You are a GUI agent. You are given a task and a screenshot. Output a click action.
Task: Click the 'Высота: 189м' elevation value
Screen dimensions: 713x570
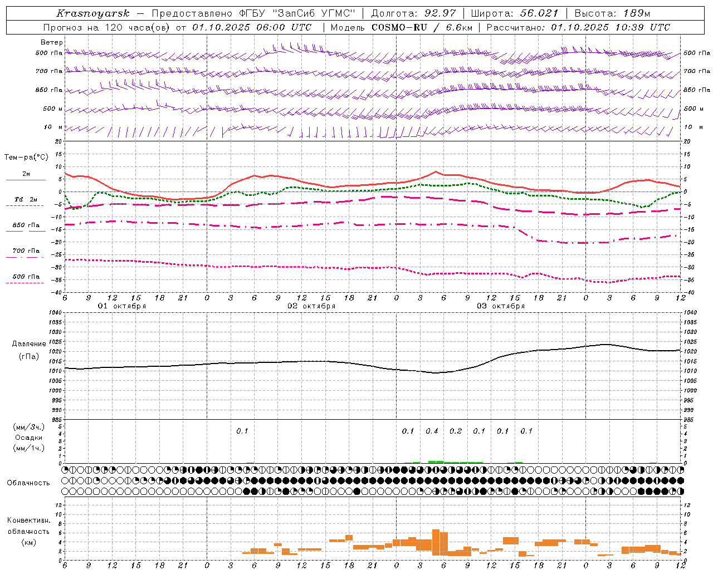click(x=612, y=13)
